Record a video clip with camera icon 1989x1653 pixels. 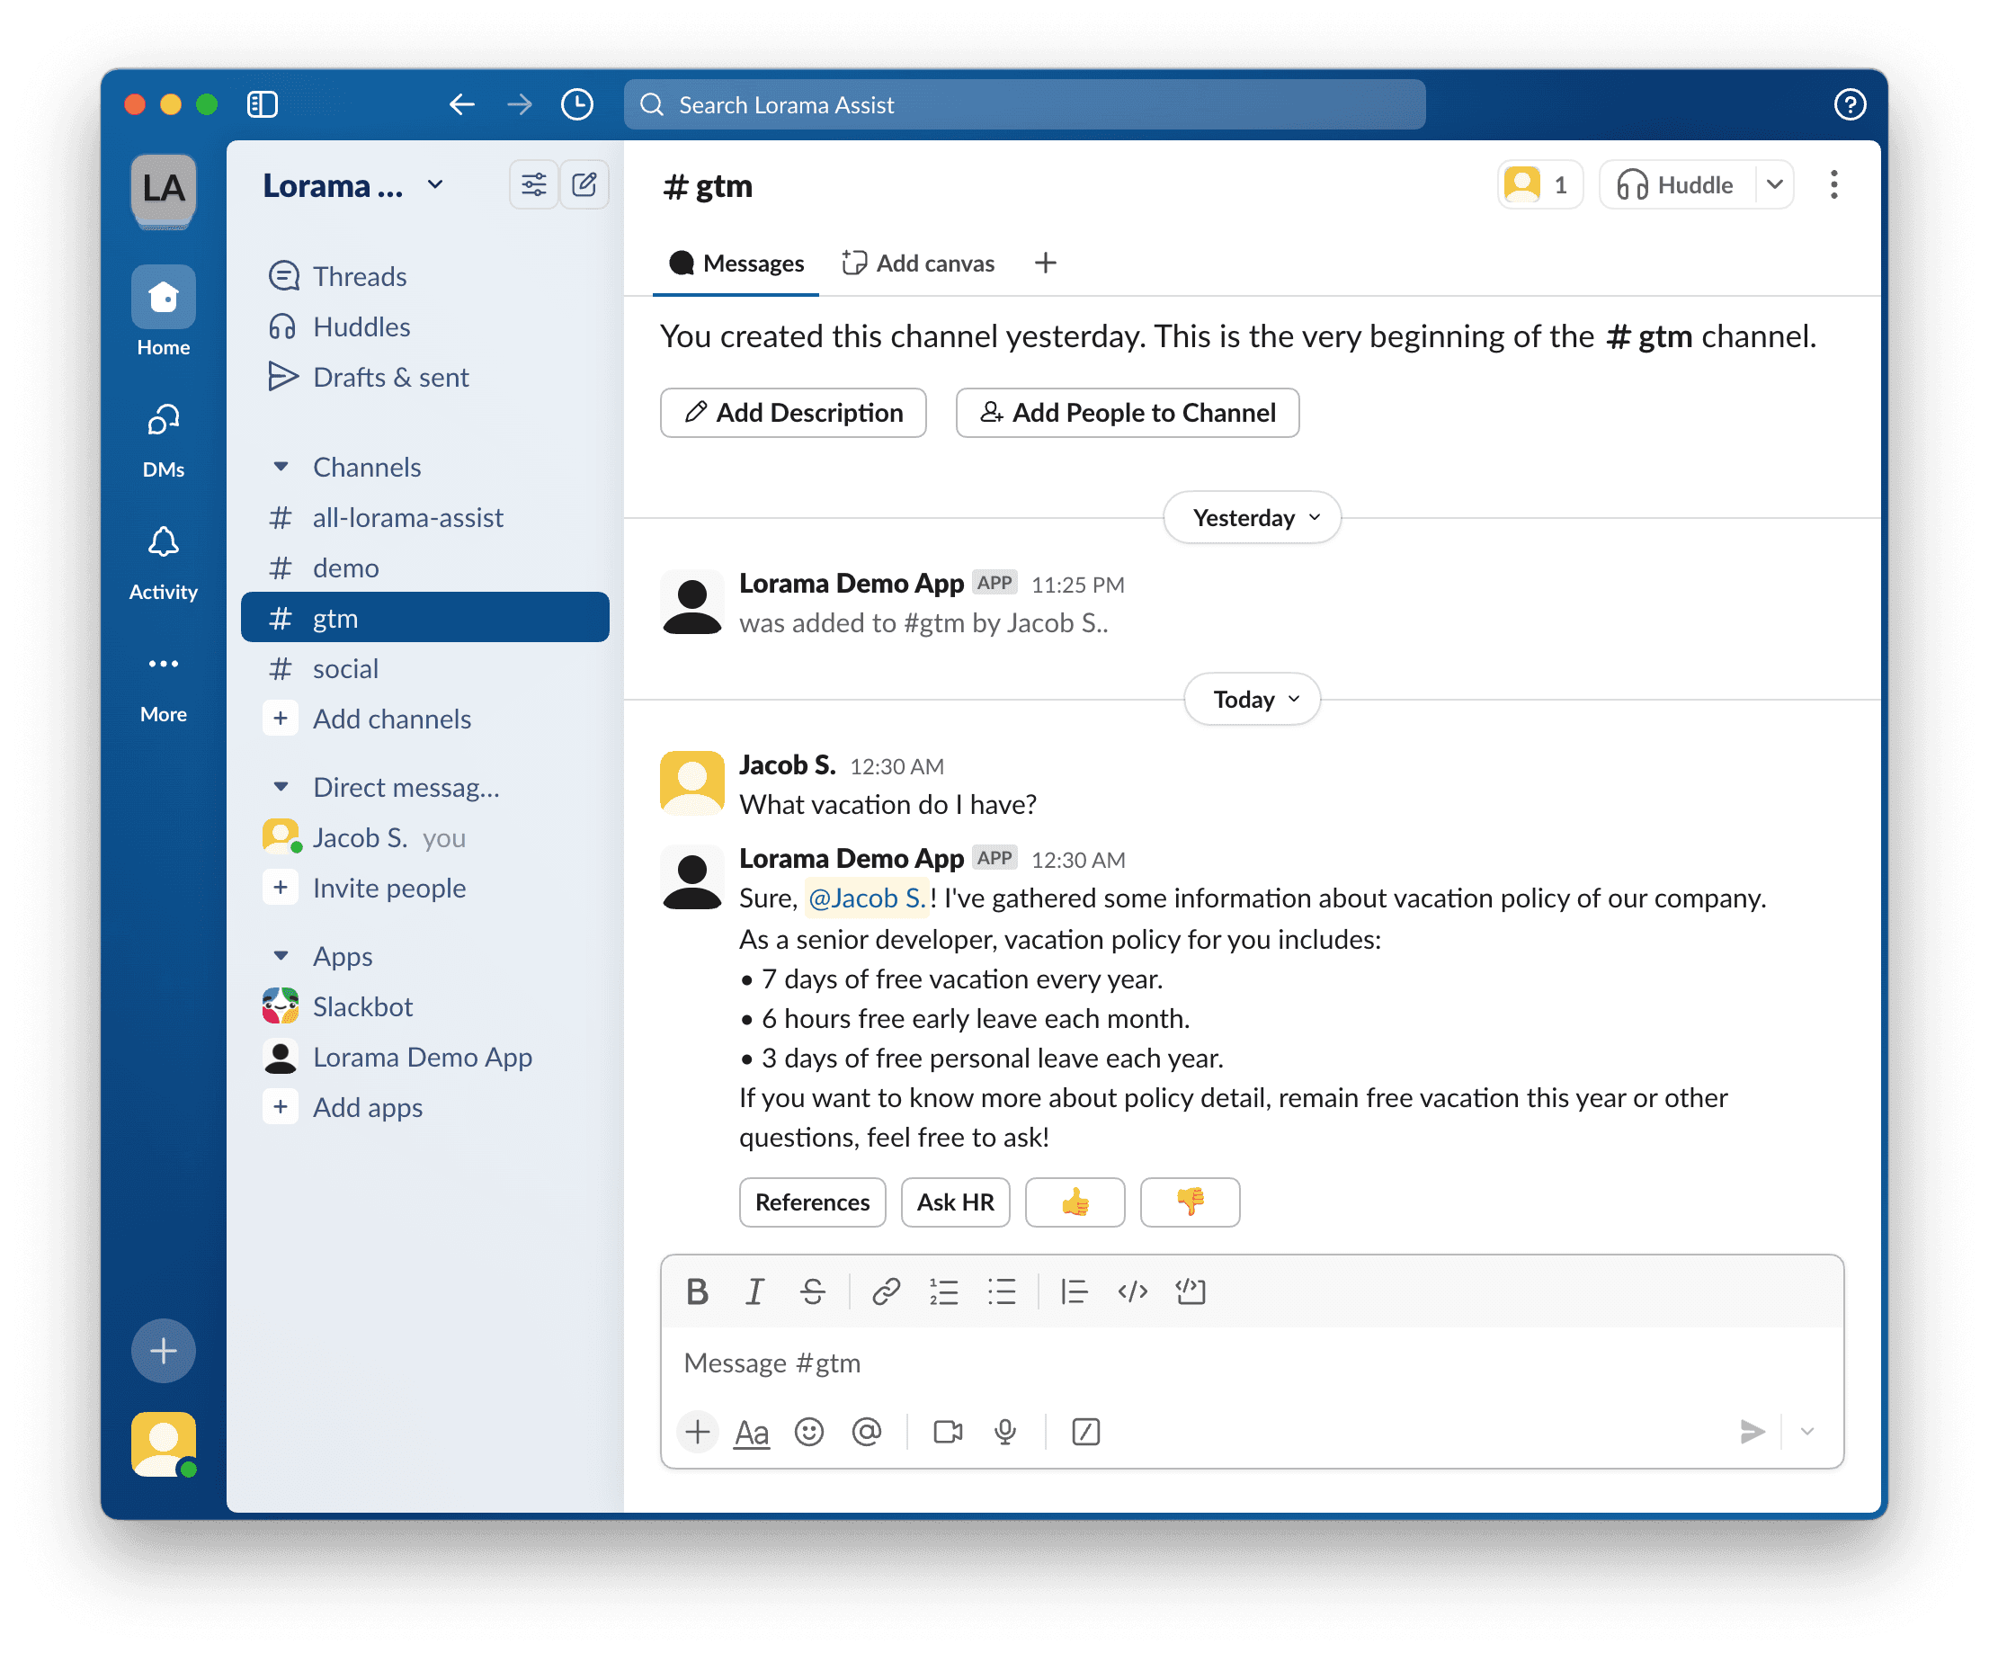click(947, 1432)
